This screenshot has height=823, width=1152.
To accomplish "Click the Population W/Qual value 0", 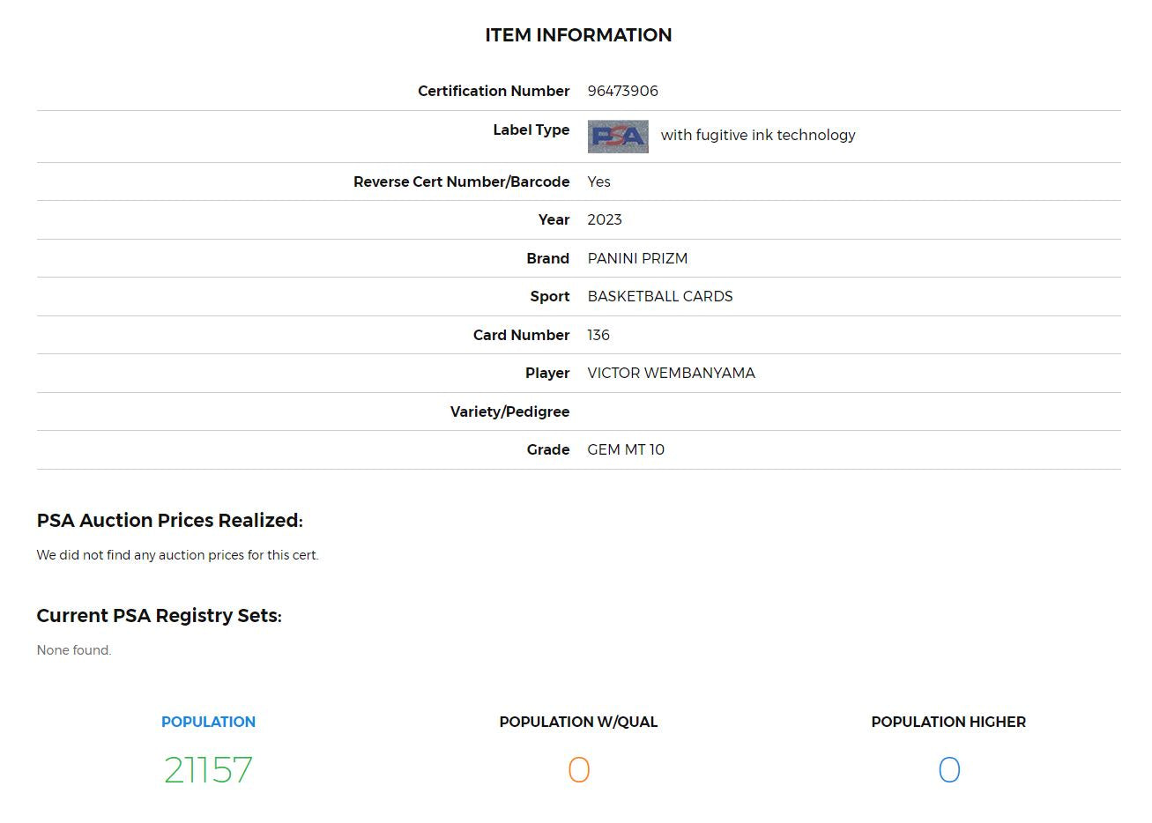I will tap(578, 770).
